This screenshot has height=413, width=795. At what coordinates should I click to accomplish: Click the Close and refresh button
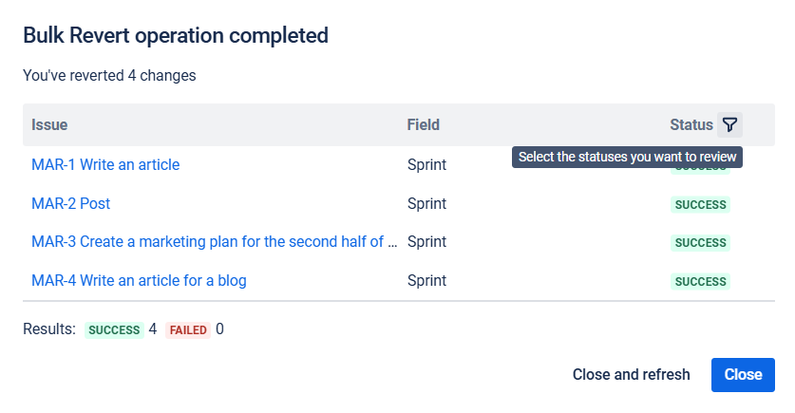coord(631,374)
